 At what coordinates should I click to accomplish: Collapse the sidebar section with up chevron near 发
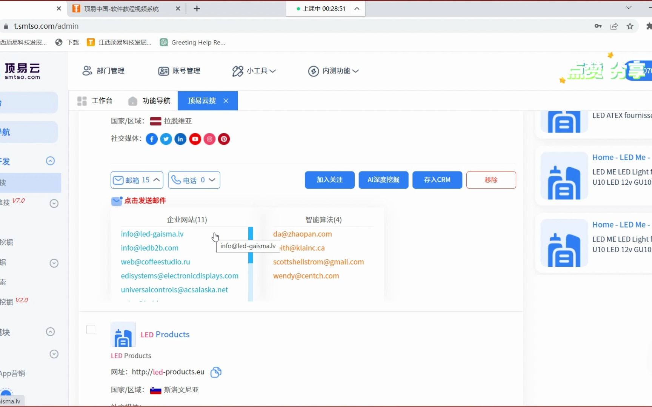[x=50, y=161]
